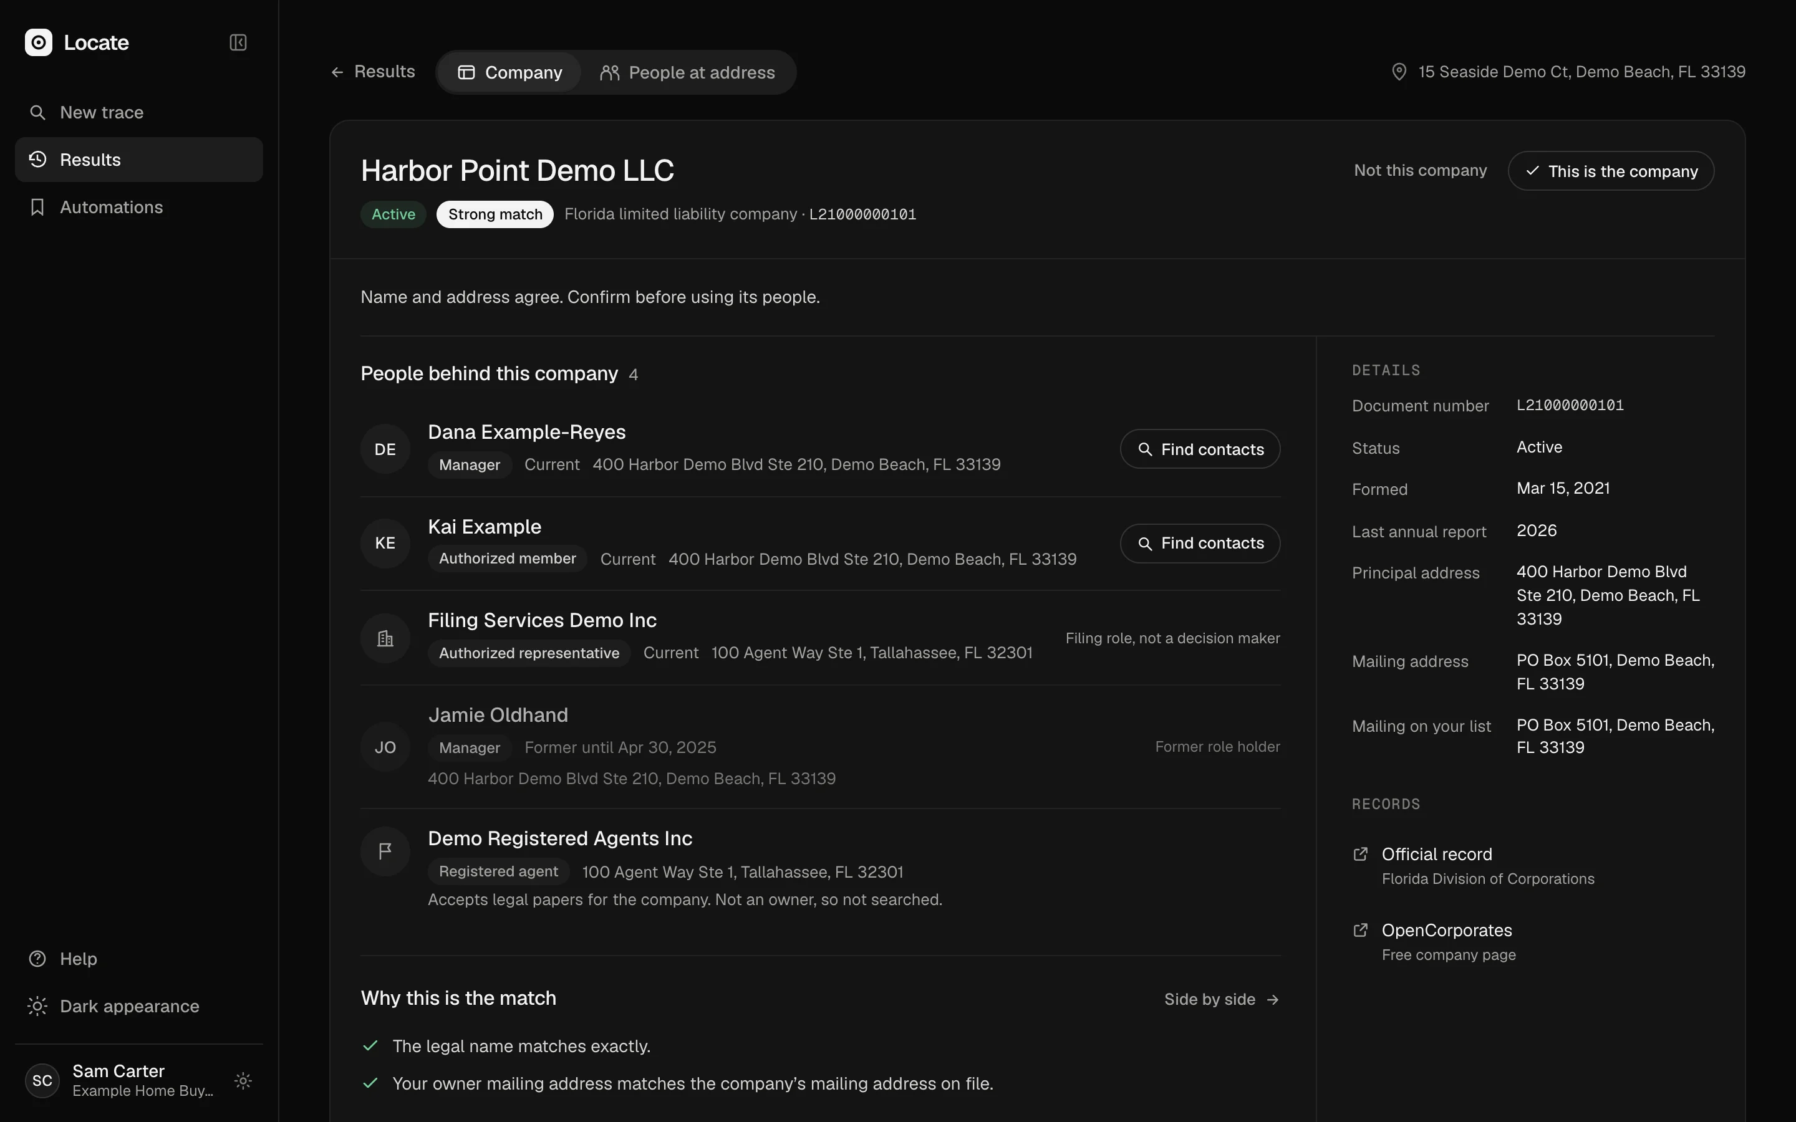The width and height of the screenshot is (1796, 1122).
Task: Click the arrow icon after Side by side
Action: click(1273, 1000)
